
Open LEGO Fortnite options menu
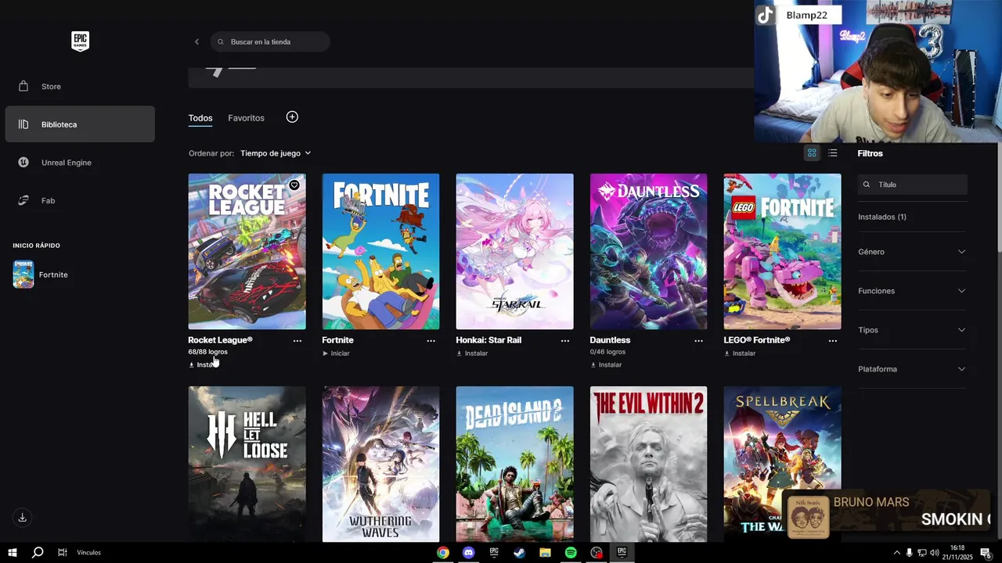coord(833,341)
